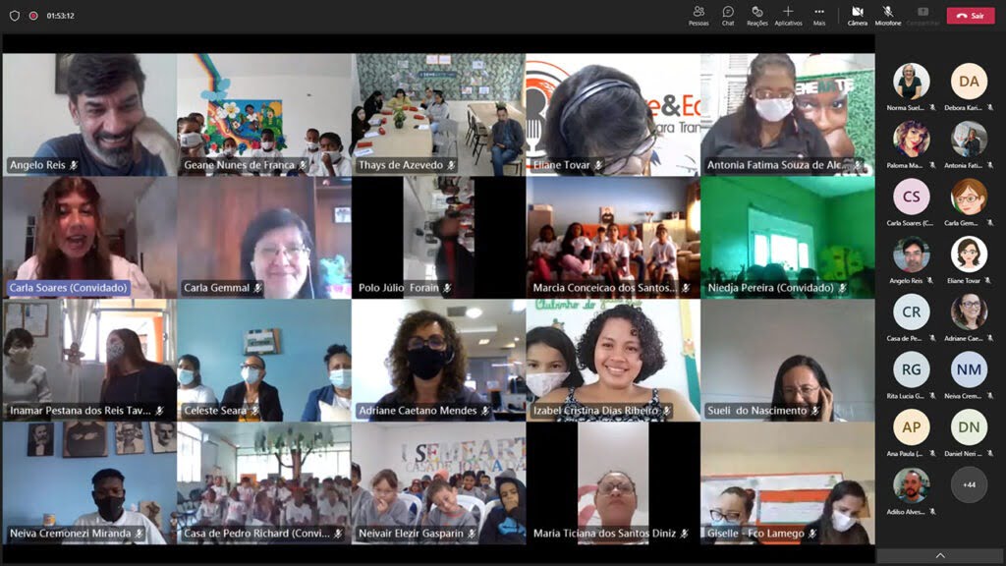Click the red recording indicator
This screenshot has width=1006, height=566.
33,16
